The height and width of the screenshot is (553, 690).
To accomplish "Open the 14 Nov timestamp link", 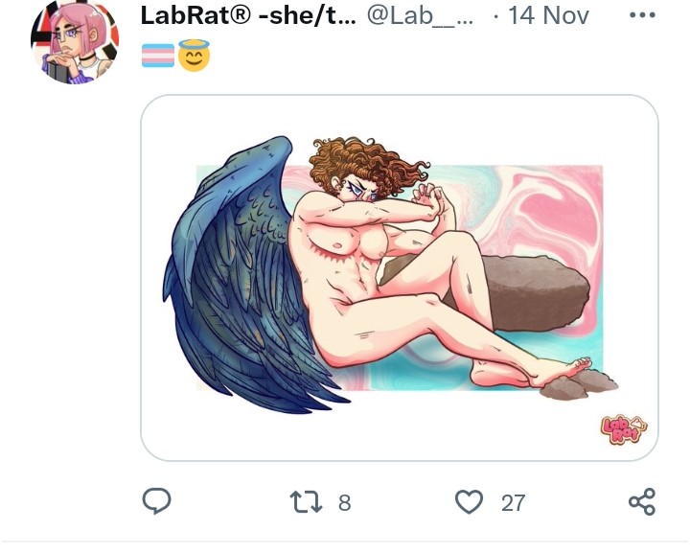I will [549, 16].
